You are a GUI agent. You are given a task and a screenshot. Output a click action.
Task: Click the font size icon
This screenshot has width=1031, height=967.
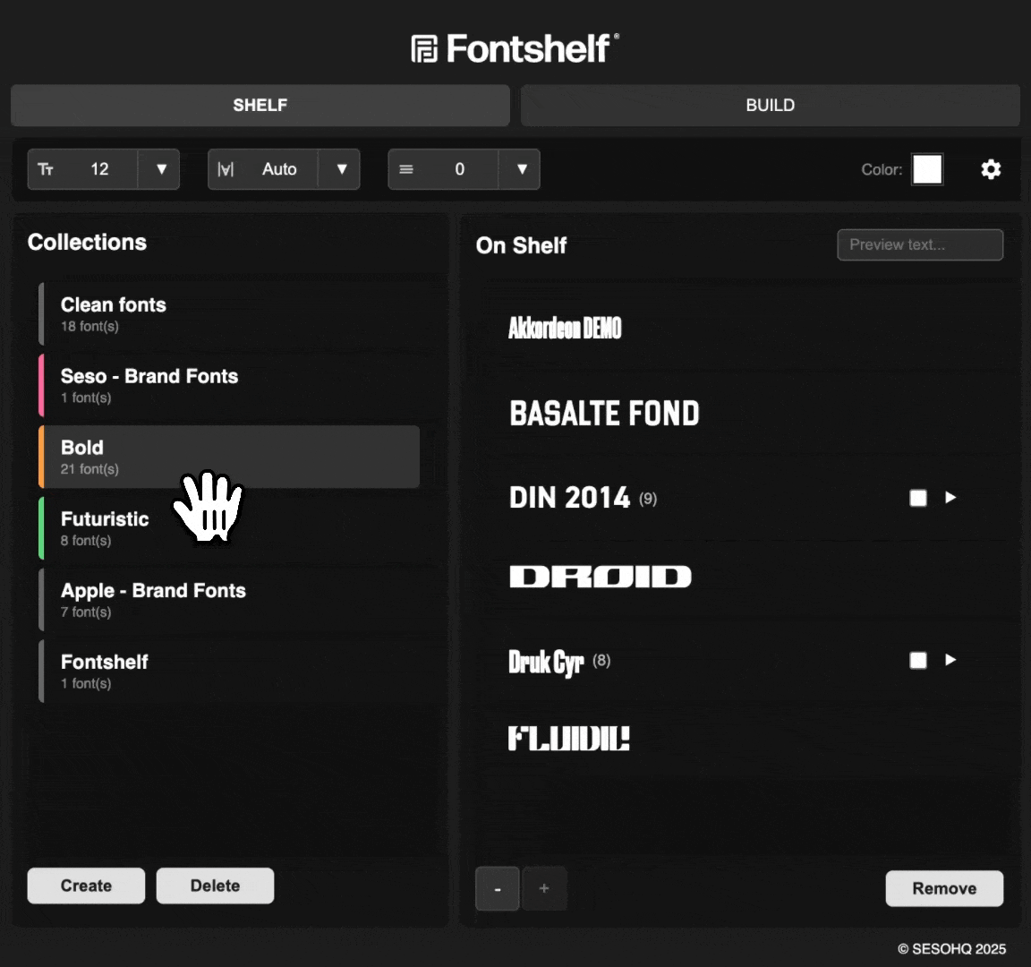click(x=46, y=169)
